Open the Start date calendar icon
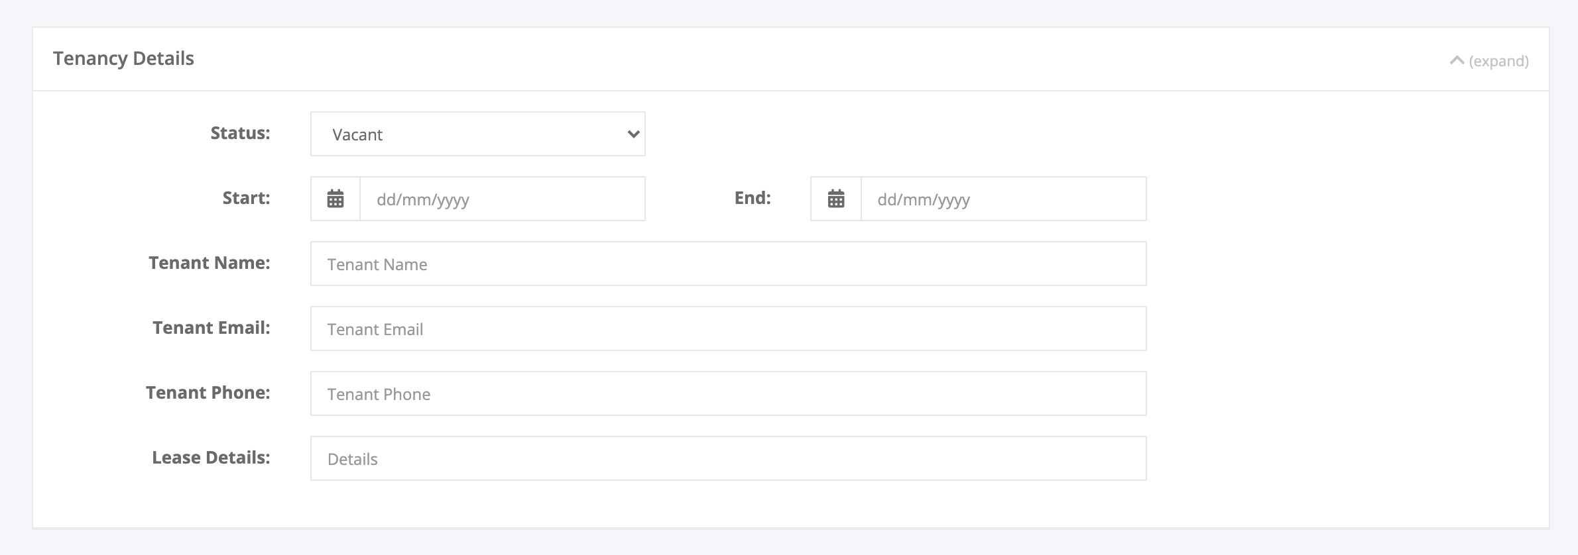1578x555 pixels. click(x=335, y=199)
